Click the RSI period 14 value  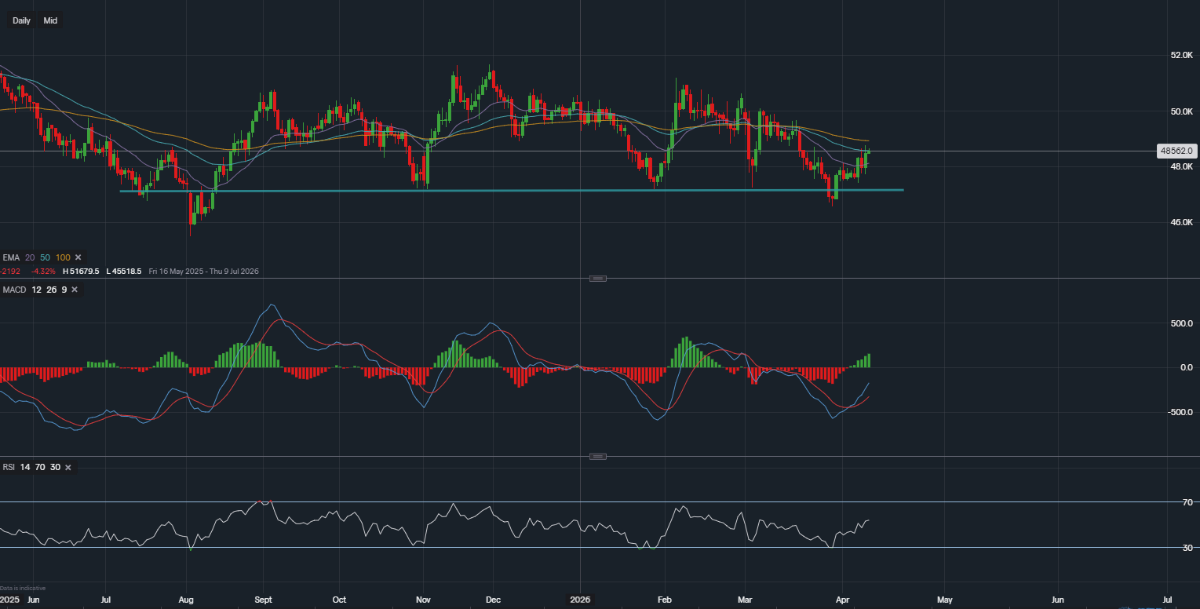(x=25, y=467)
